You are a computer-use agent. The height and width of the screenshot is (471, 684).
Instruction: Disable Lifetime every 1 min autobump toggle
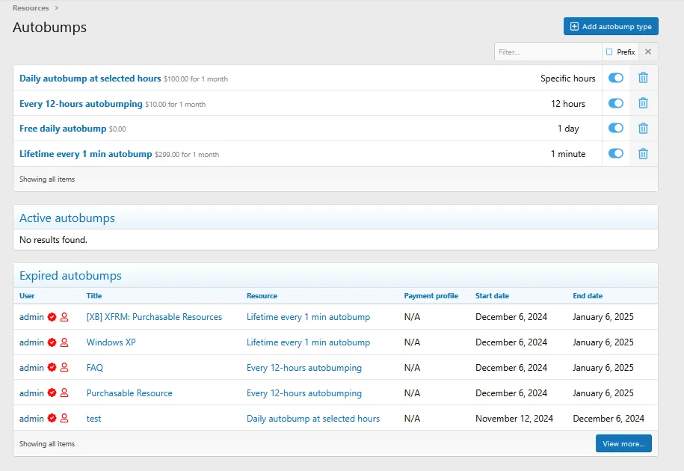coord(616,153)
